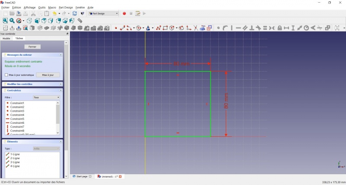
Task: Select the Slot sketch tool
Action: click(181, 28)
